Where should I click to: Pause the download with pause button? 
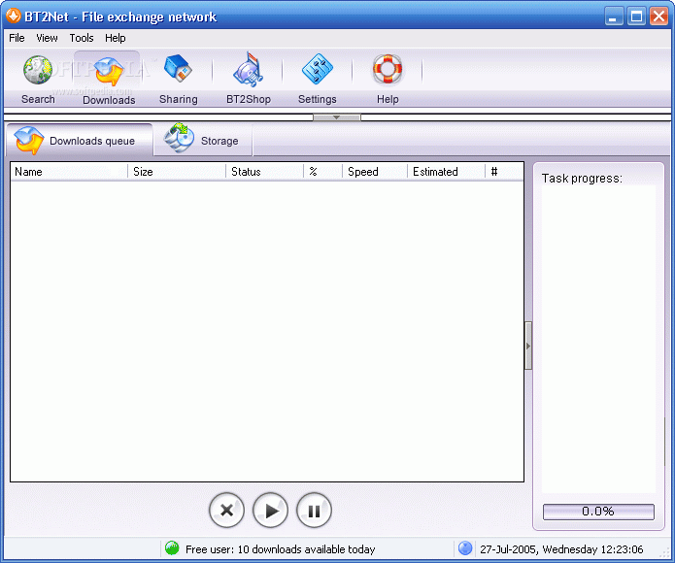click(314, 511)
